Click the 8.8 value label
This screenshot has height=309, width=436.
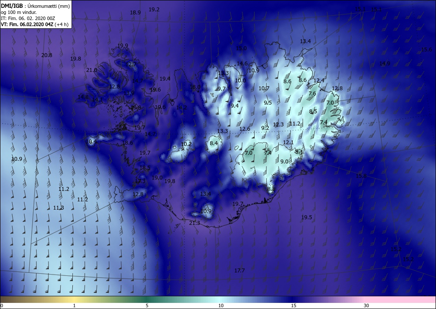[271, 189]
